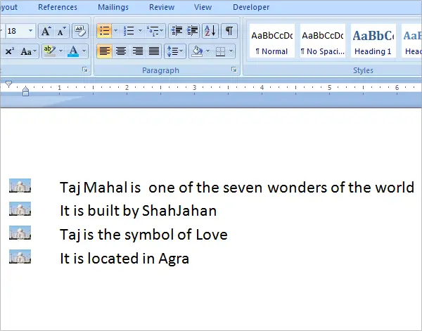422x331 pixels.
Task: Sort text with the A-Z button
Action: tap(210, 31)
